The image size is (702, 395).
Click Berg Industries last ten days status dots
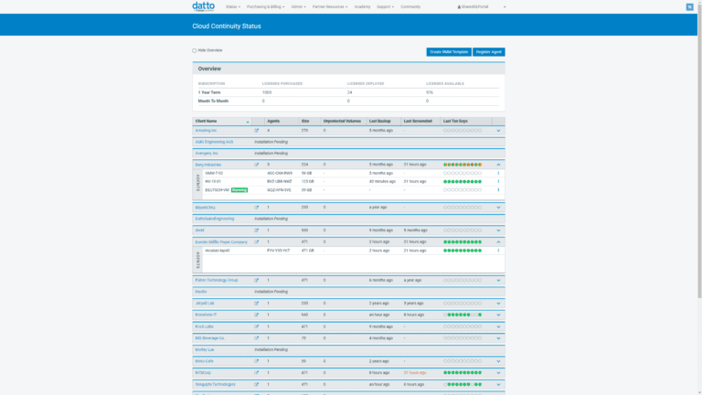tap(463, 165)
